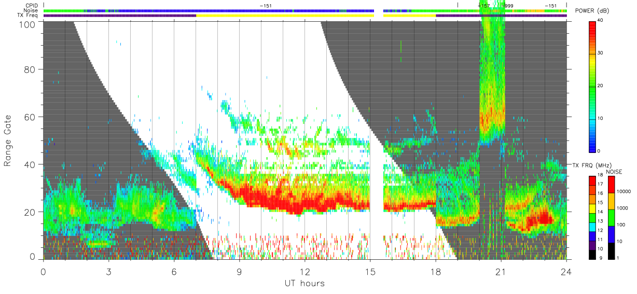The width and height of the screenshot is (637, 294).
Task: Click the 100 label on the NOISE scale
Action: pos(621,225)
